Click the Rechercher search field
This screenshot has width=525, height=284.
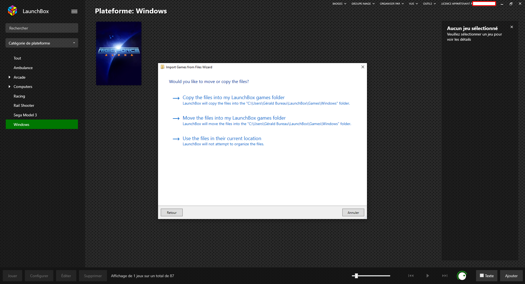(x=42, y=28)
